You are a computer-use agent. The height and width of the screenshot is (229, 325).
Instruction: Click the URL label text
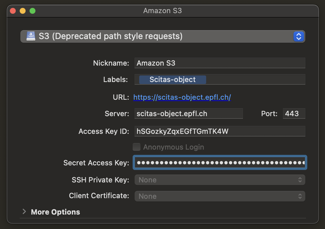(x=121, y=97)
